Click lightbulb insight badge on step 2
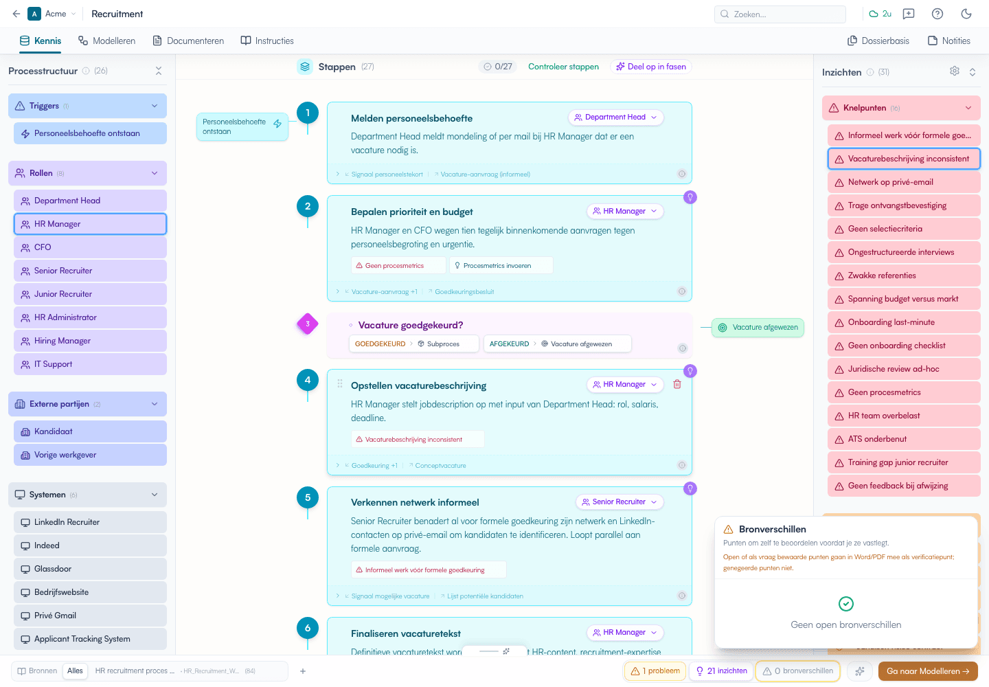The width and height of the screenshot is (989, 687). point(690,197)
